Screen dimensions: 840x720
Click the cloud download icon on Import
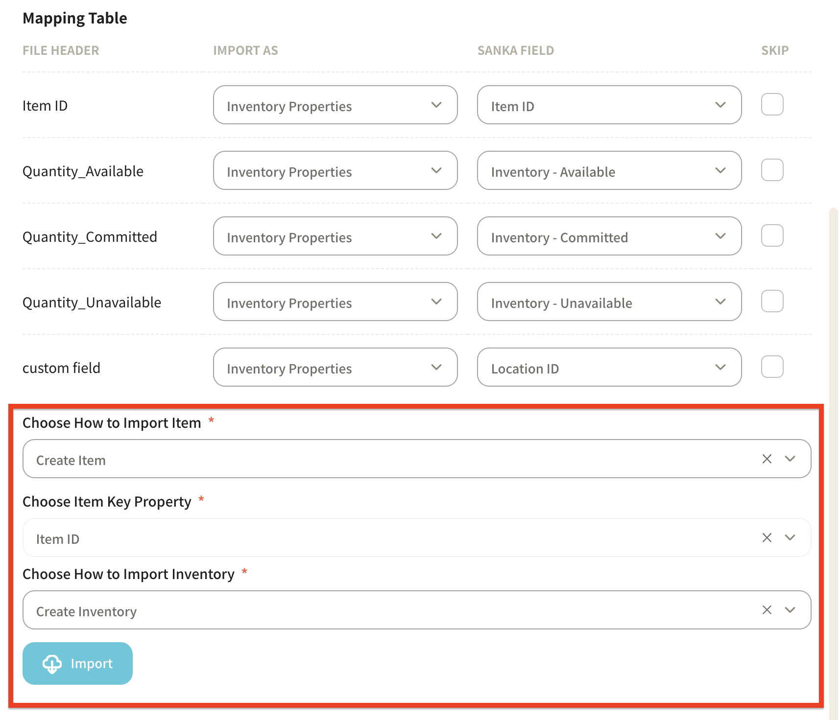pyautogui.click(x=52, y=664)
